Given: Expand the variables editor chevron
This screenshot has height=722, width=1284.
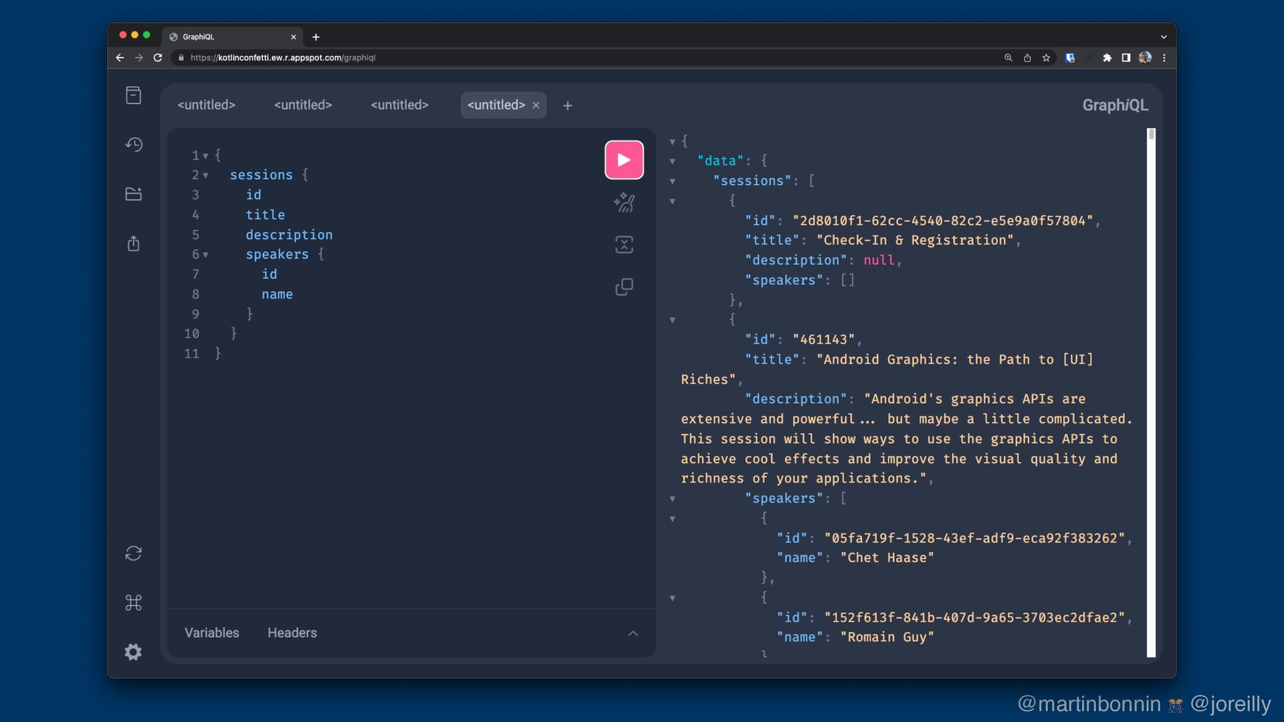Looking at the screenshot, I should coord(633,633).
